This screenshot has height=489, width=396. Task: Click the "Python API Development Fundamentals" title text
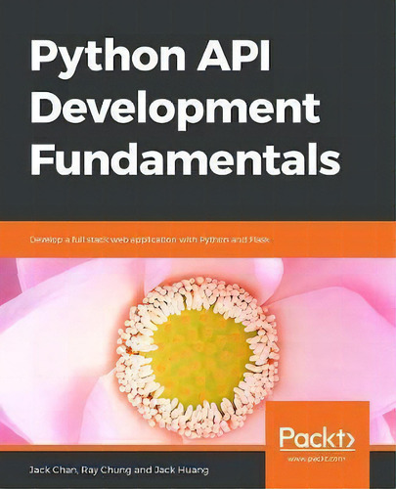tap(186, 109)
